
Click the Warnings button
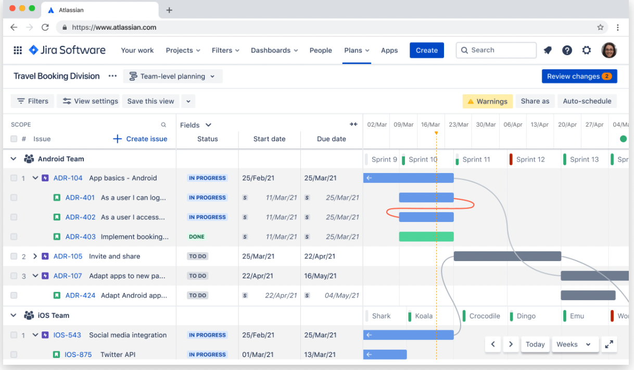point(488,101)
